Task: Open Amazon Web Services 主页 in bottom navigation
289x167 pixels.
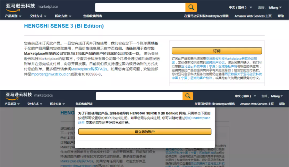Action: pyautogui.click(x=257, y=104)
